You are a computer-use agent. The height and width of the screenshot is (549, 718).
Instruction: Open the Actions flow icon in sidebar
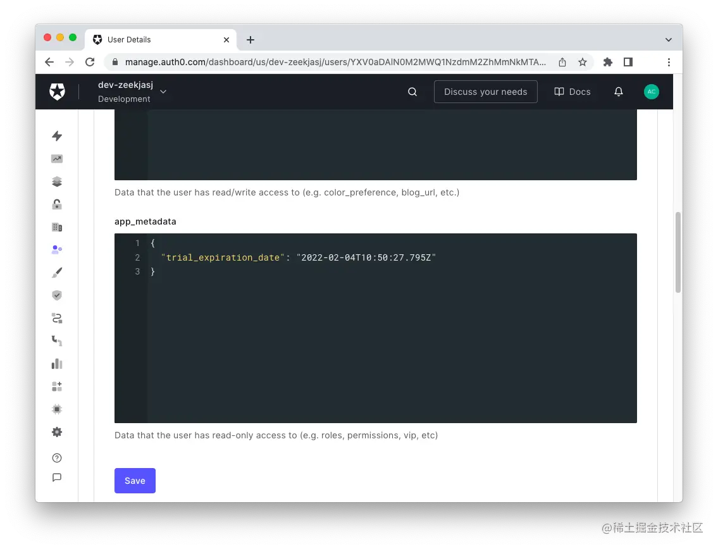(57, 318)
